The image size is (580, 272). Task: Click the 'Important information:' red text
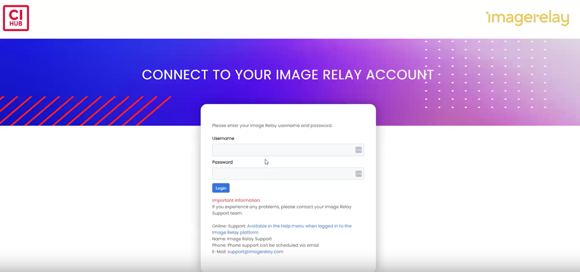click(x=236, y=200)
